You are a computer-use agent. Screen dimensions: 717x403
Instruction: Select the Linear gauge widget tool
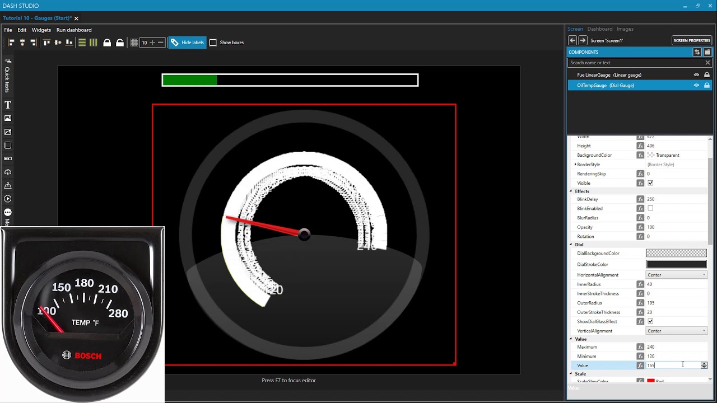(8, 158)
